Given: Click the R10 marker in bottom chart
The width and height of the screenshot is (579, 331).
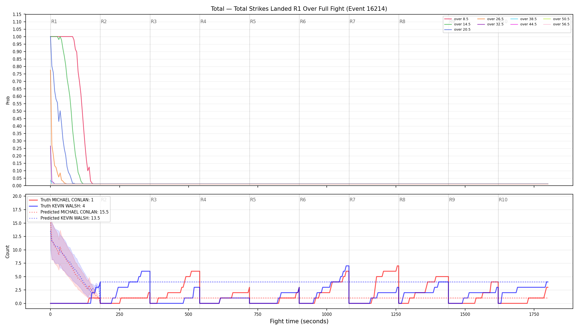Looking at the screenshot, I should (503, 200).
